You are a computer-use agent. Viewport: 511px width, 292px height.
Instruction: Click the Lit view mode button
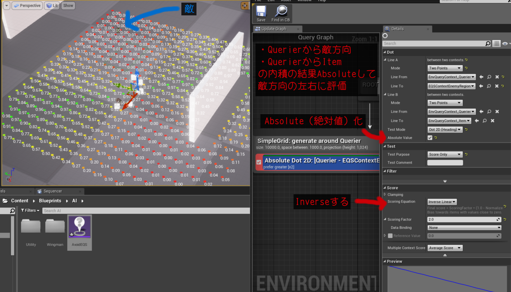click(52, 6)
